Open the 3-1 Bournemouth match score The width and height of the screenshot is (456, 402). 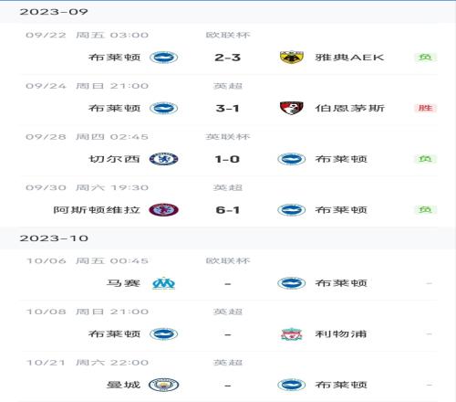[227, 108]
